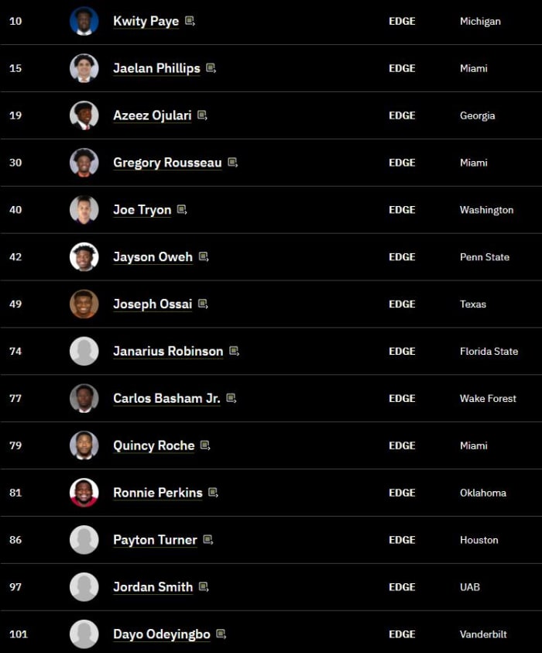The image size is (542, 653).
Task: Open Quincy Roche's player profile link
Action: tap(154, 445)
